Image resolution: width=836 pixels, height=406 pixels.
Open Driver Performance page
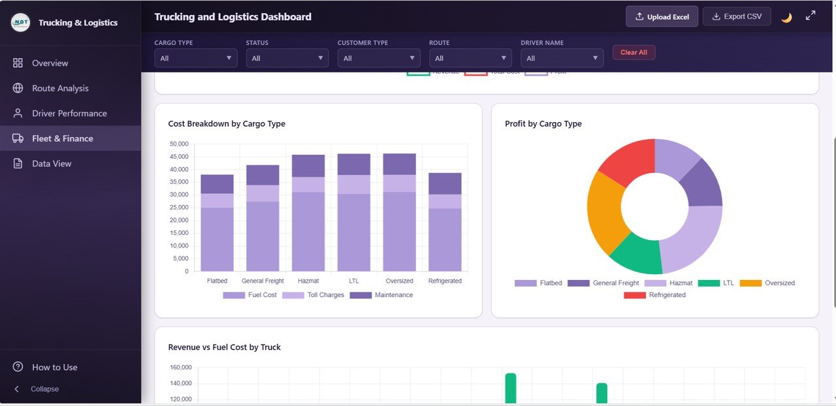tap(69, 113)
